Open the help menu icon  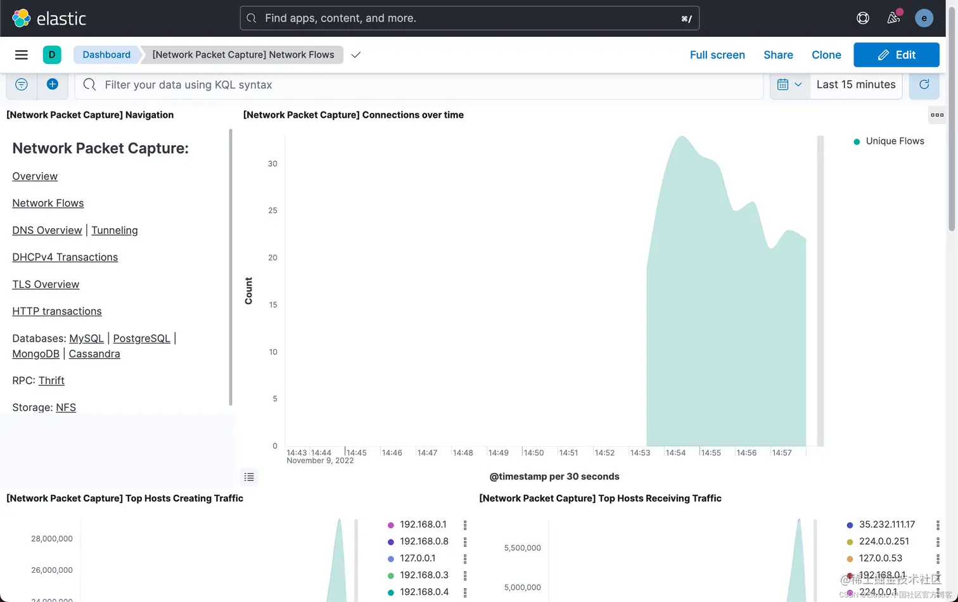tap(863, 18)
